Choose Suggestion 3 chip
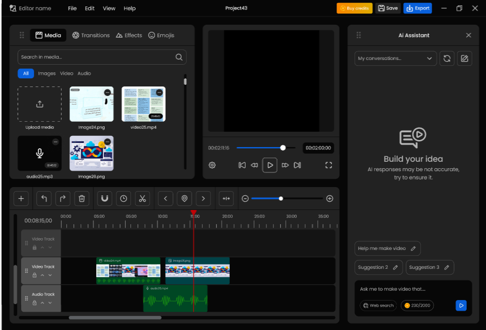The width and height of the screenshot is (486, 330). pyautogui.click(x=430, y=267)
